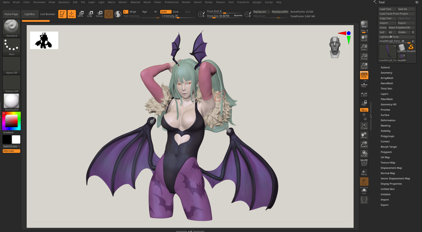Toggle Zadd sculpting mode

click(x=165, y=12)
